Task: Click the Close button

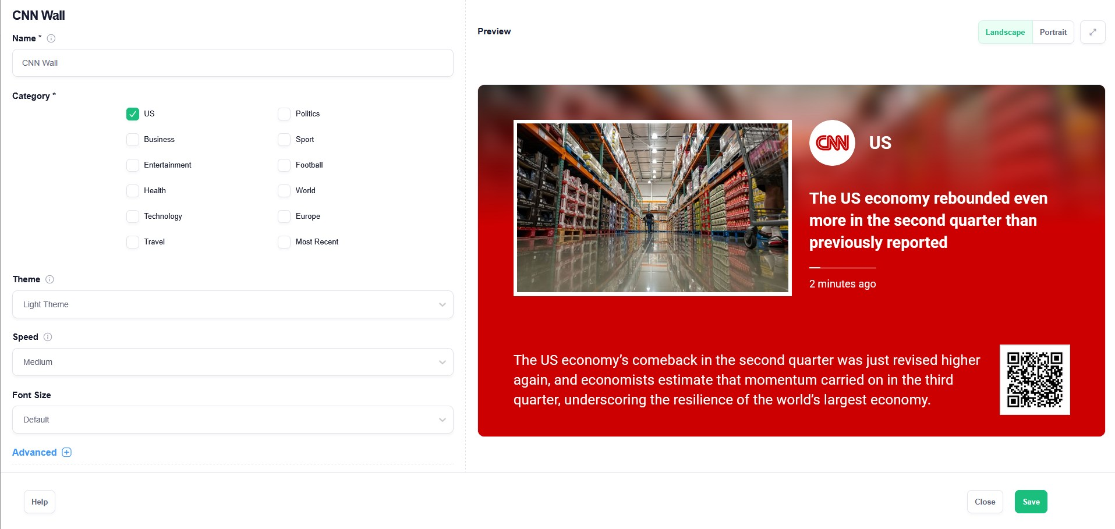Action: click(985, 502)
